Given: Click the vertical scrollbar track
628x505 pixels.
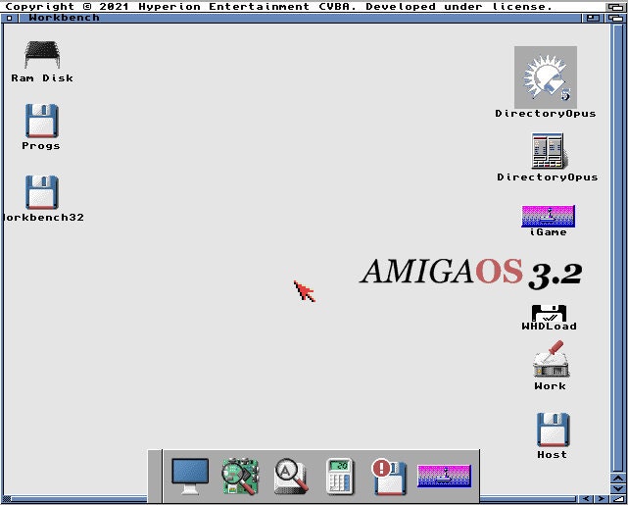Looking at the screenshot, I should tap(617, 248).
